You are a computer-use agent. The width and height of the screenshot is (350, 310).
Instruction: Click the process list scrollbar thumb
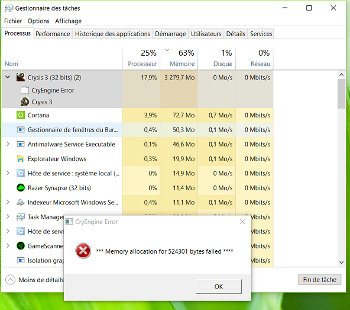coord(341,94)
